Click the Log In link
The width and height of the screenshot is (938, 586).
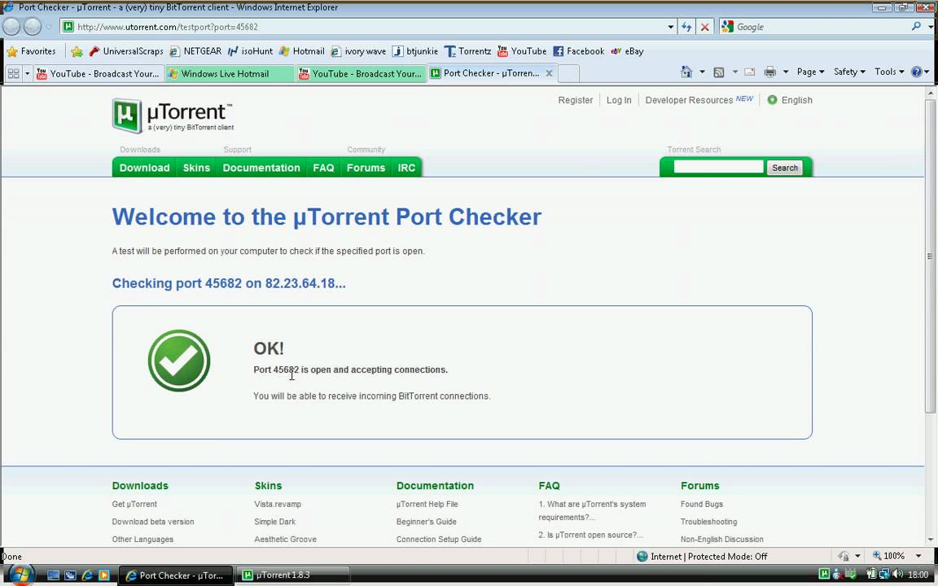619,100
